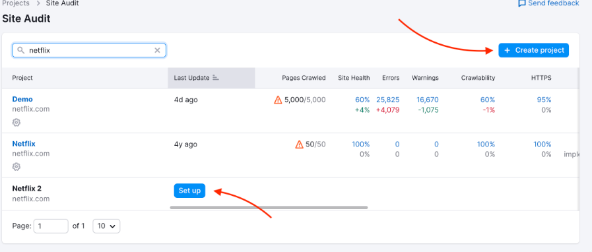Open Demo HTTPS 95% value

point(544,100)
